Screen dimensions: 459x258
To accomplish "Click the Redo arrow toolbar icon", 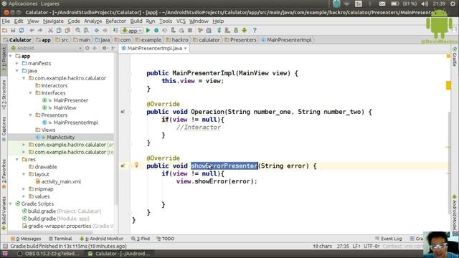I will (40, 30).
